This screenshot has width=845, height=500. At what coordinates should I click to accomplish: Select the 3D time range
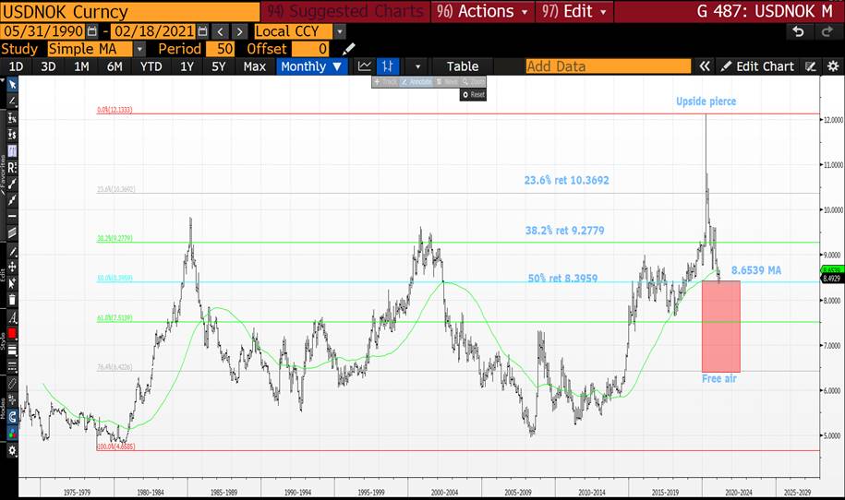coord(49,66)
